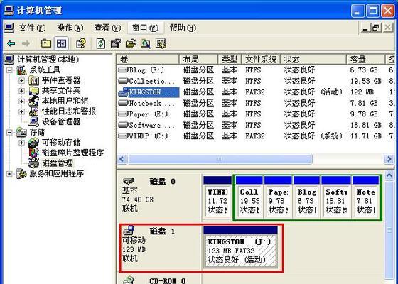The image size is (398, 284).
Task: Open the File (文件) menu
Action: (32, 28)
